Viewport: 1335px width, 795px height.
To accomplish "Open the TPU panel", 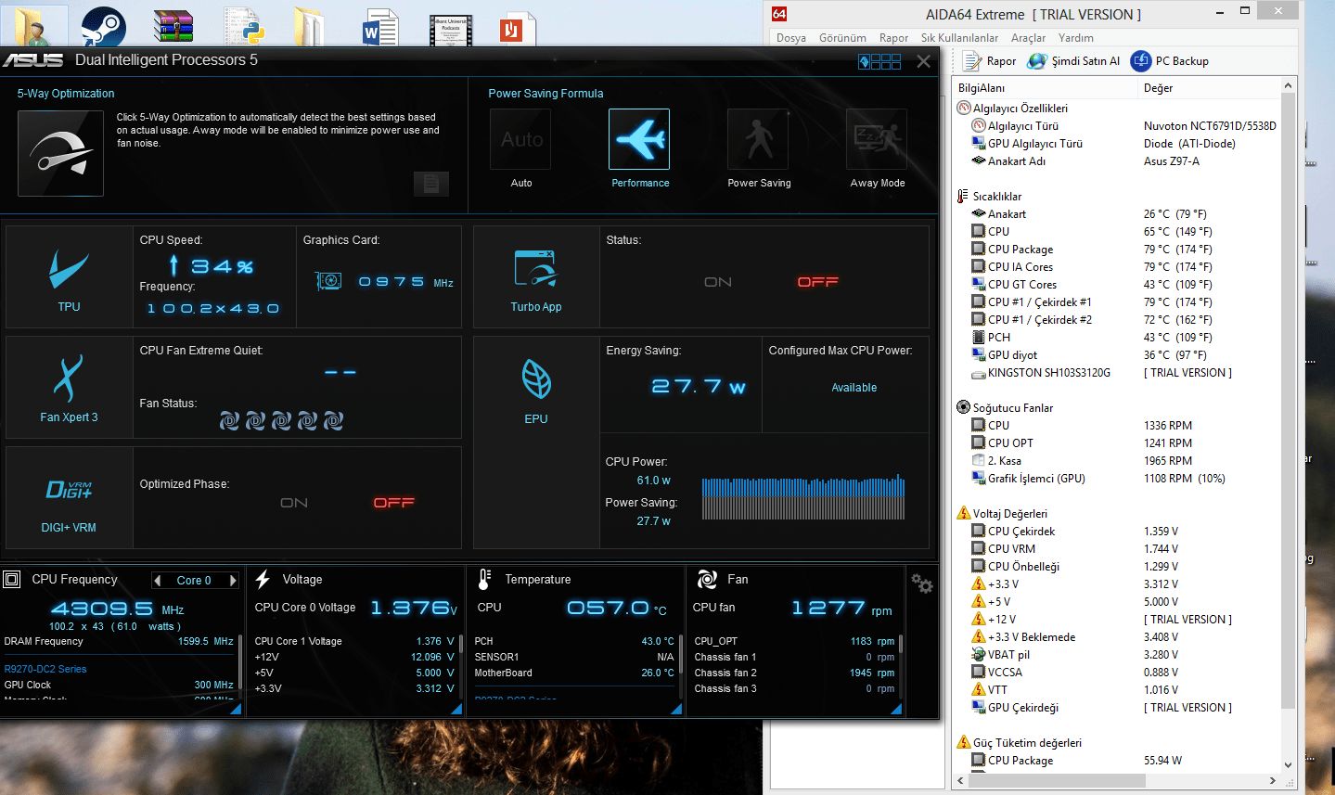I will 69,277.
